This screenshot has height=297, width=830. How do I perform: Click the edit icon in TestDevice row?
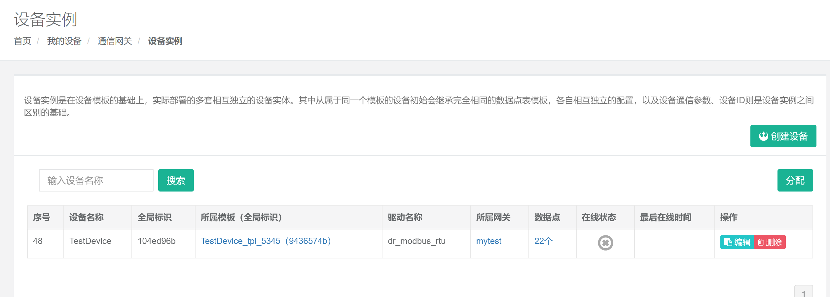(728, 242)
